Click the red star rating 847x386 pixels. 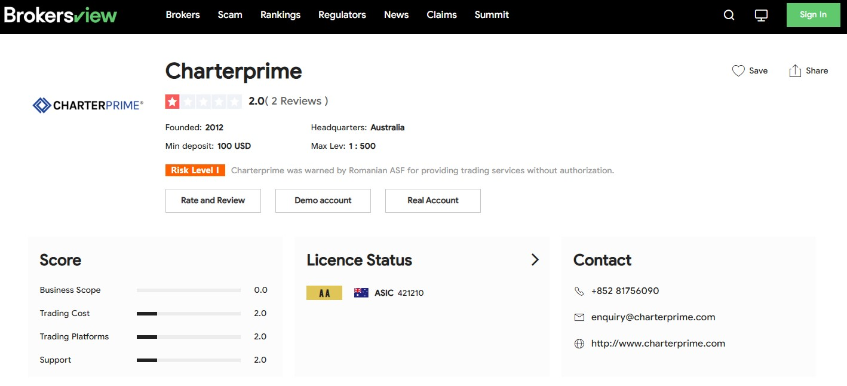(x=173, y=102)
